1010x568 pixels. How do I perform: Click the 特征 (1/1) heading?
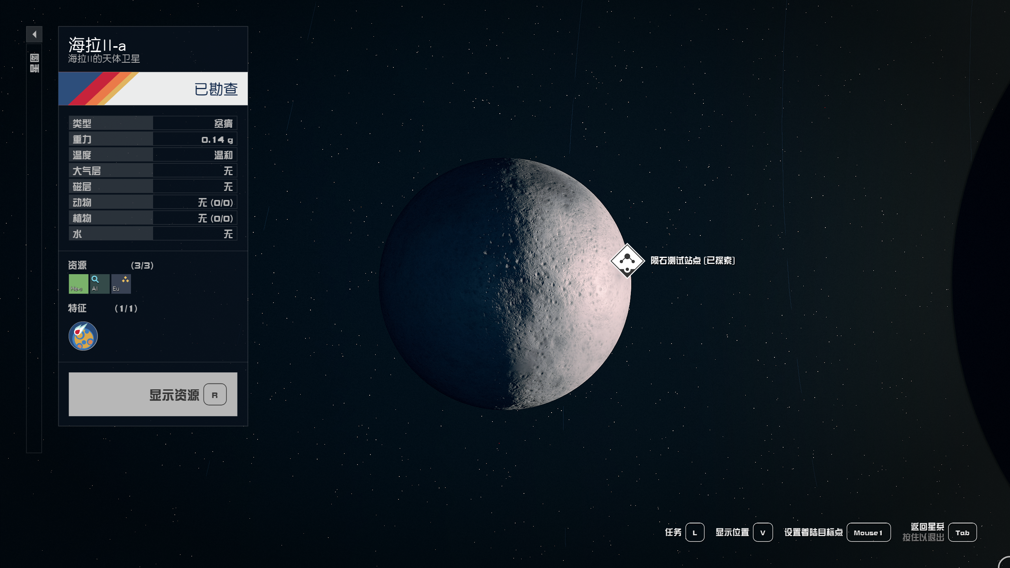click(x=103, y=308)
